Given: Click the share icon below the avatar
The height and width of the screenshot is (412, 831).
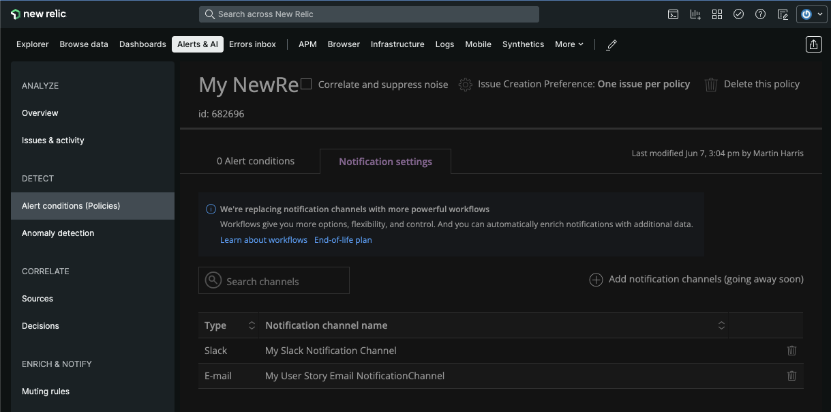Looking at the screenshot, I should (813, 44).
